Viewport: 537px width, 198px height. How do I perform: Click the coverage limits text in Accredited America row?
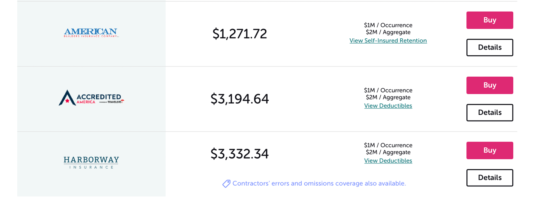click(388, 94)
